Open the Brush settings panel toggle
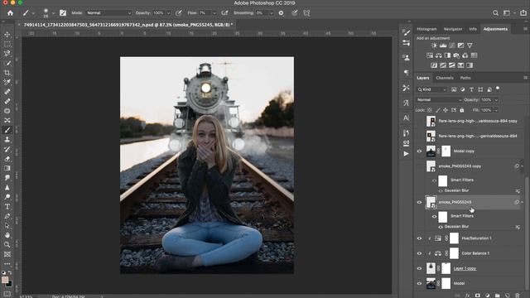The height and width of the screenshot is (298, 530). coord(63,13)
